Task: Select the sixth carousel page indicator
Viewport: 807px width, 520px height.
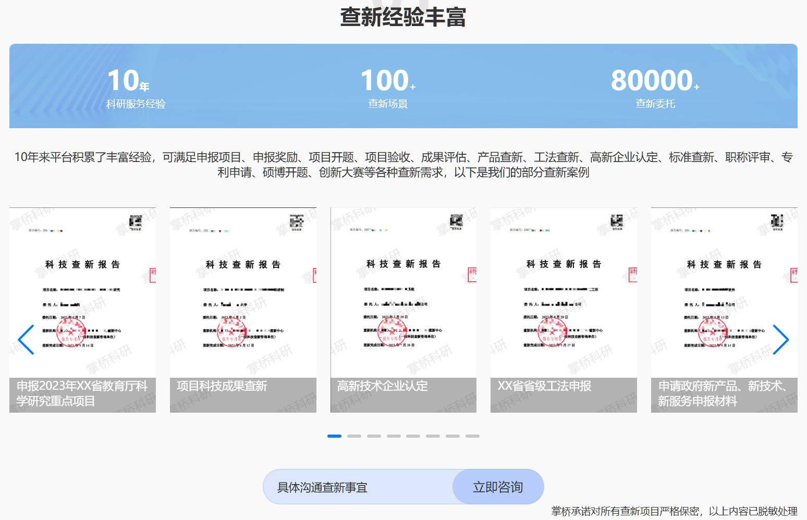Action: point(433,436)
